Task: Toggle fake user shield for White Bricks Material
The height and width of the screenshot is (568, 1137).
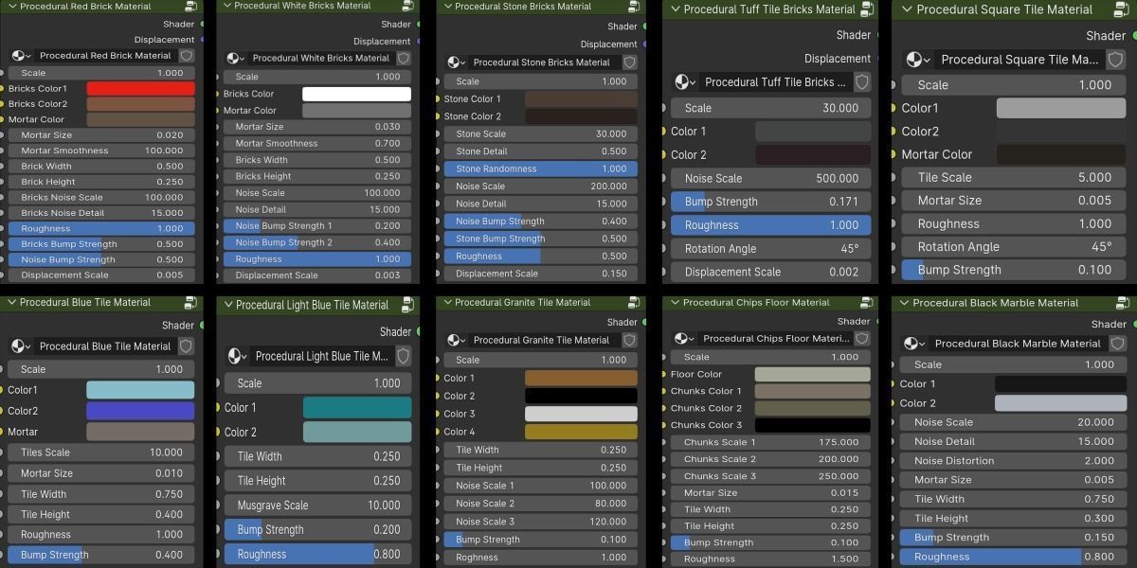Action: pyautogui.click(x=404, y=58)
